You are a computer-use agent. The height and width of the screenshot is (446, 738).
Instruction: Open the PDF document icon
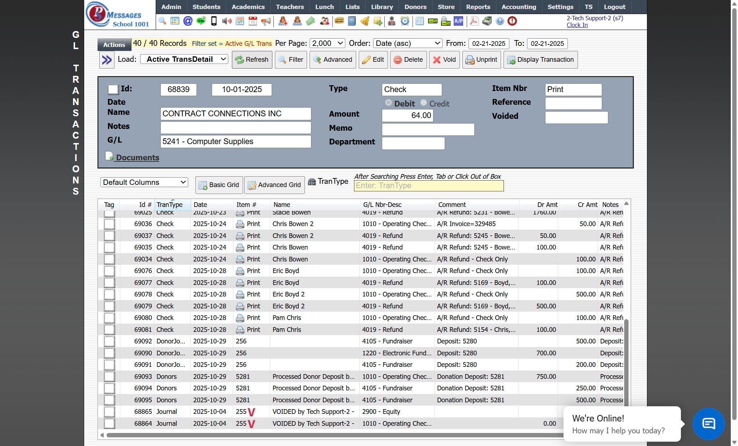coord(474,21)
